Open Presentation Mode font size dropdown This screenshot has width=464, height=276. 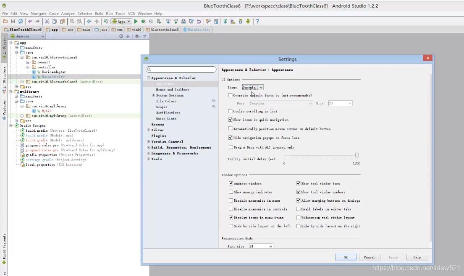[261, 246]
